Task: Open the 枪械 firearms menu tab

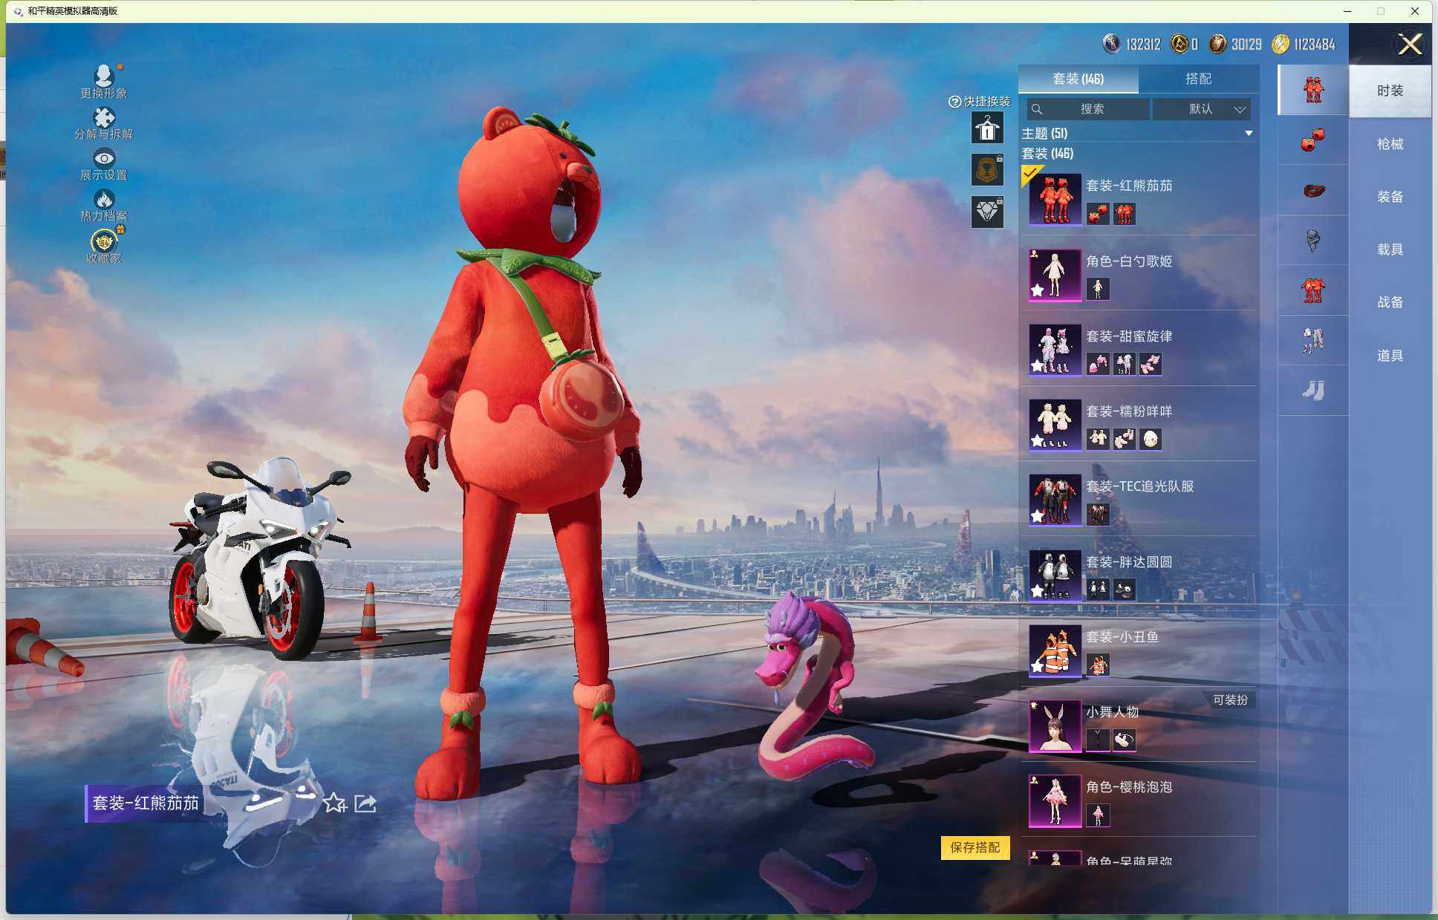Action: (x=1390, y=144)
